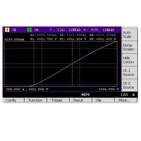
Task: Toggle channel 2 ON status
Action: pyautogui.click(x=36, y=30)
